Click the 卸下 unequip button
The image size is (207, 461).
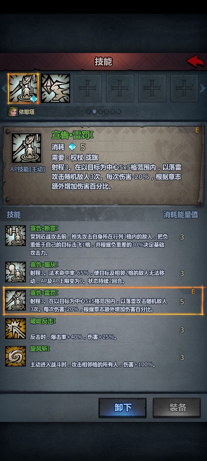[x=123, y=408]
